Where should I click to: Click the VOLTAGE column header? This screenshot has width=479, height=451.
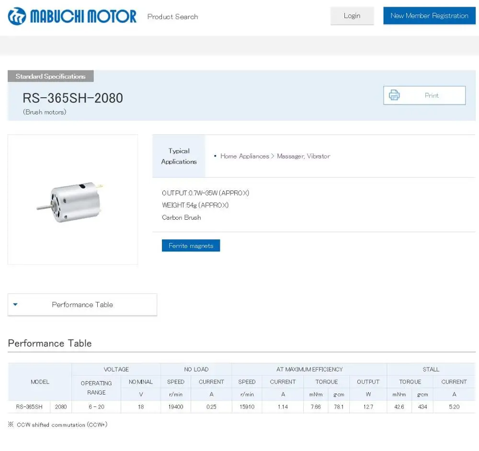pyautogui.click(x=116, y=370)
